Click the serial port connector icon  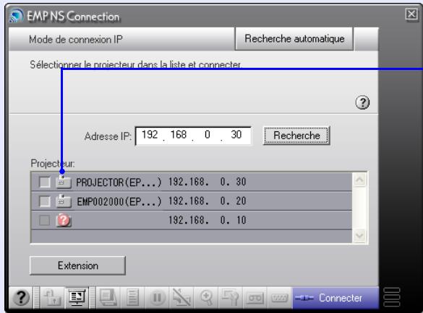click(280, 298)
